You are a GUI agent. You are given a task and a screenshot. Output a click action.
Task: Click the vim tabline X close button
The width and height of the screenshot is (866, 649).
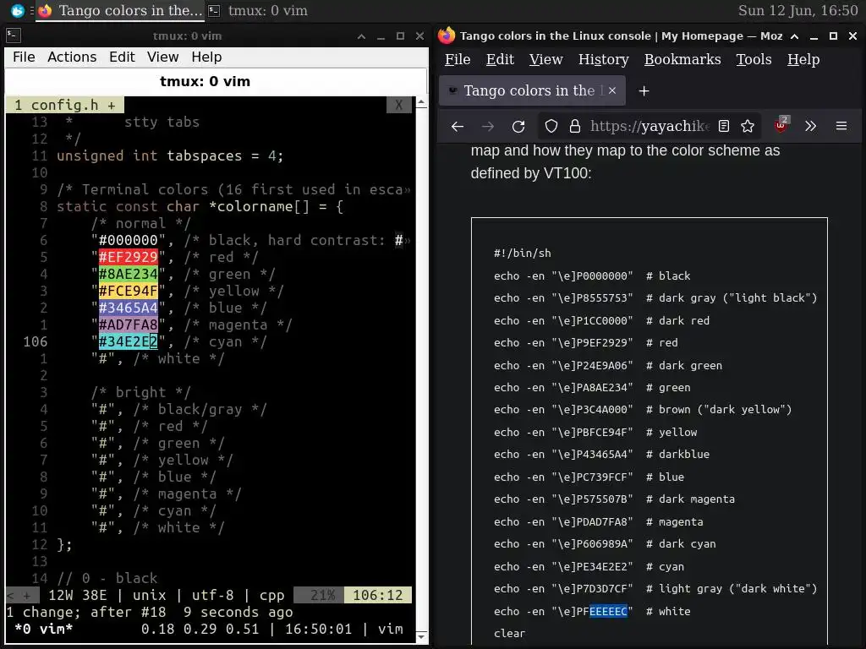(x=399, y=105)
